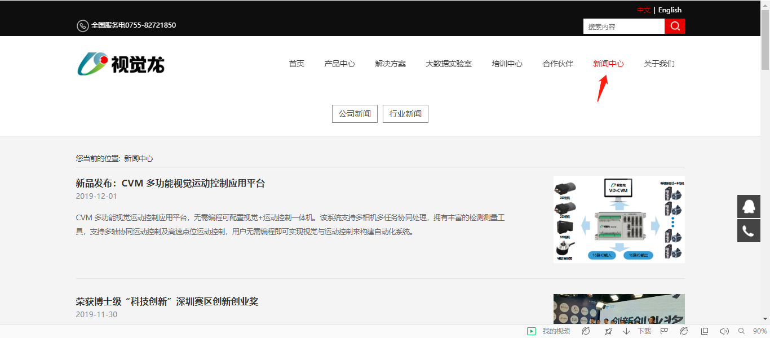Open 关于我们 menu item
Screen dimensions: 770x338
659,64
